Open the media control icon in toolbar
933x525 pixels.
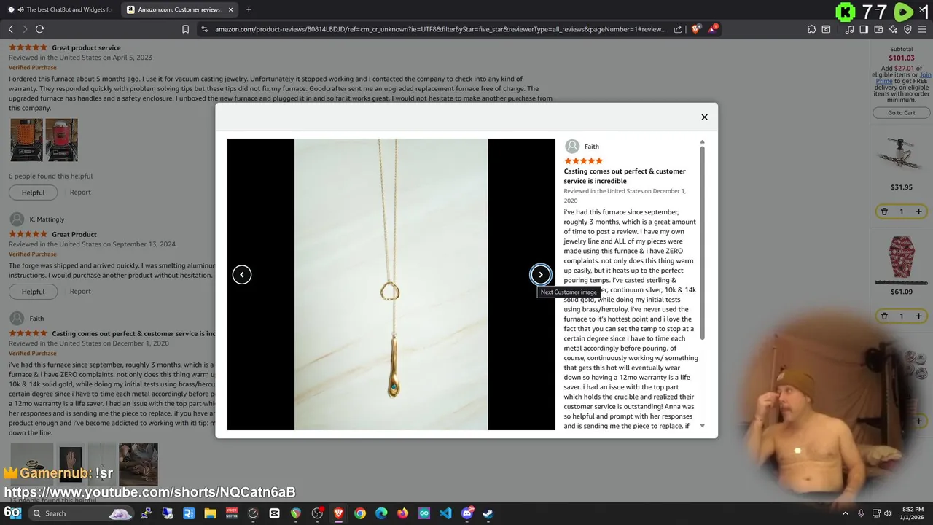click(x=849, y=29)
